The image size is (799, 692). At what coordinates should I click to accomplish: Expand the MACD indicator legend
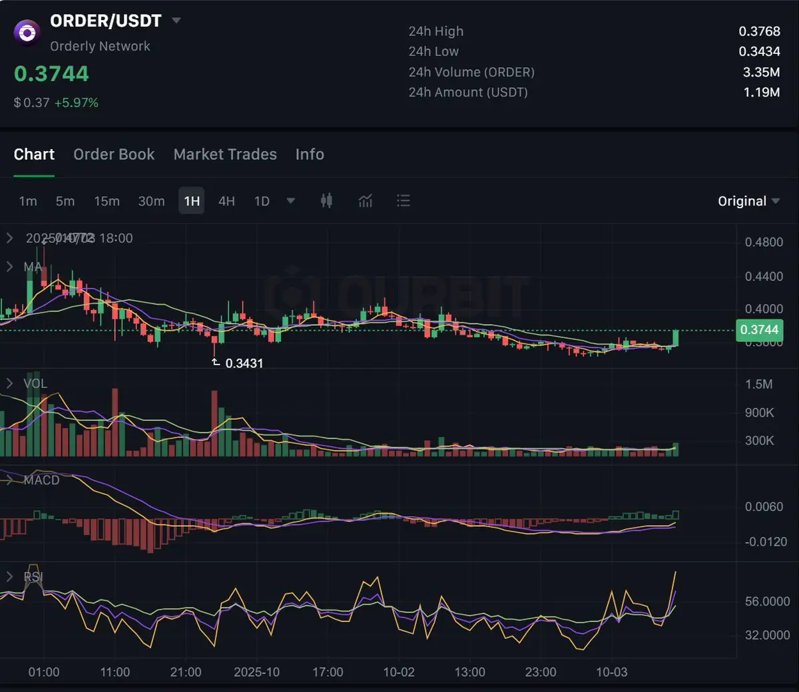coord(9,480)
